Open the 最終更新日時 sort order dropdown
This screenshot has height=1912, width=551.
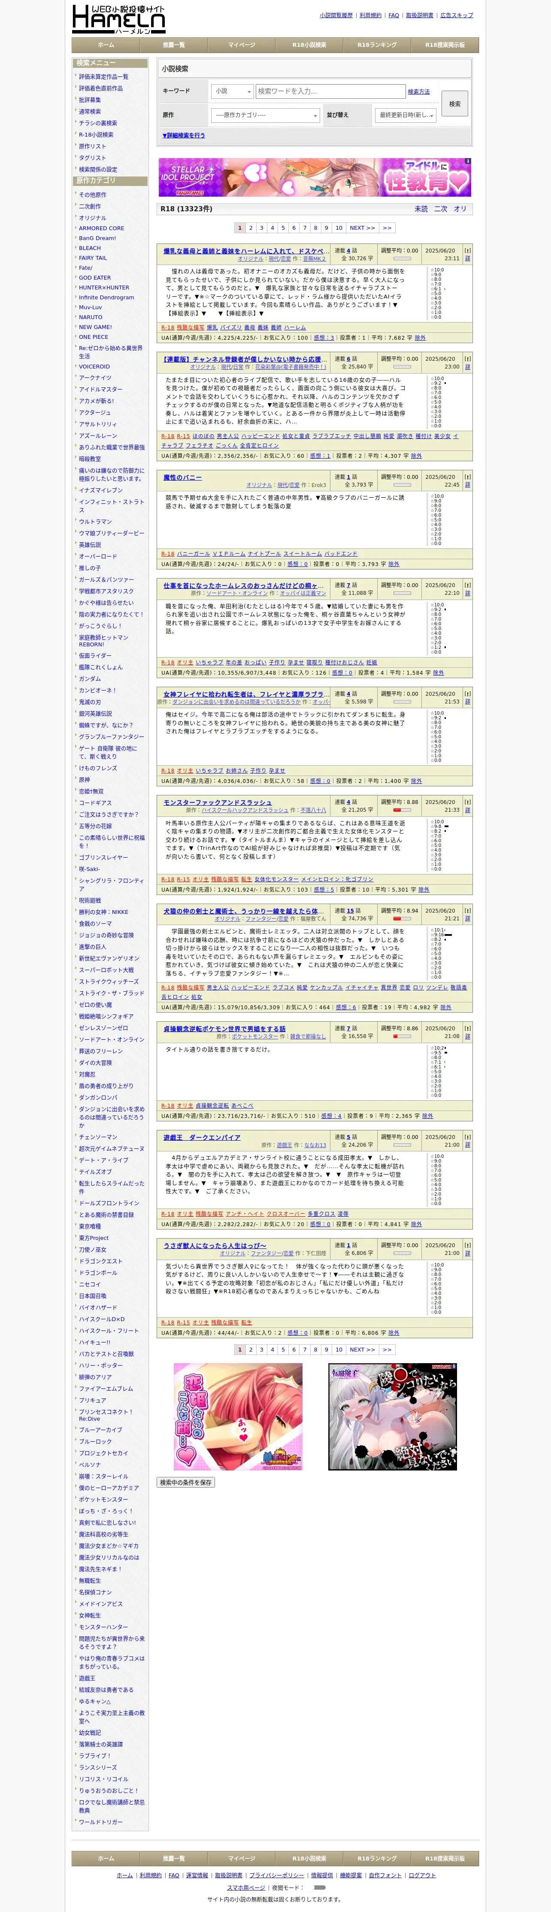tap(405, 115)
